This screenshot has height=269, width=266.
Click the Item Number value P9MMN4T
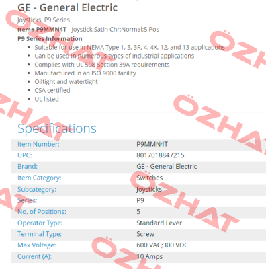pos(152,144)
